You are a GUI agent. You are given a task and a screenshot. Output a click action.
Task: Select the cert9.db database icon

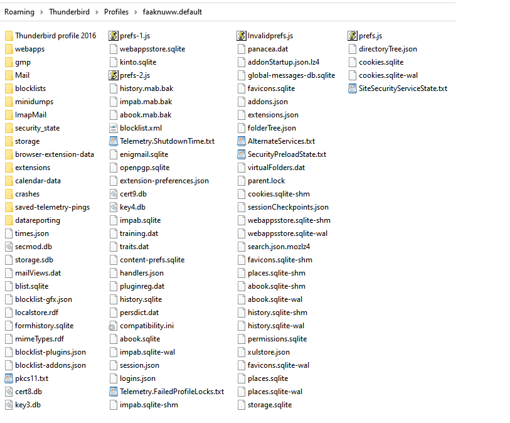coord(113,194)
